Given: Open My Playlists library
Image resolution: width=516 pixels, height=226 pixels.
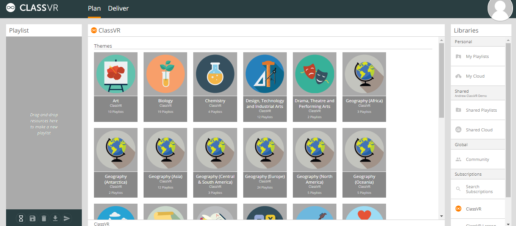Looking at the screenshot, I should (x=478, y=56).
